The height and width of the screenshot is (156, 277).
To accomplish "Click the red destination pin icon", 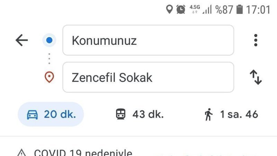I will tap(49, 77).
